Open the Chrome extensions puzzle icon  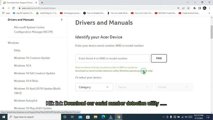point(194,8)
